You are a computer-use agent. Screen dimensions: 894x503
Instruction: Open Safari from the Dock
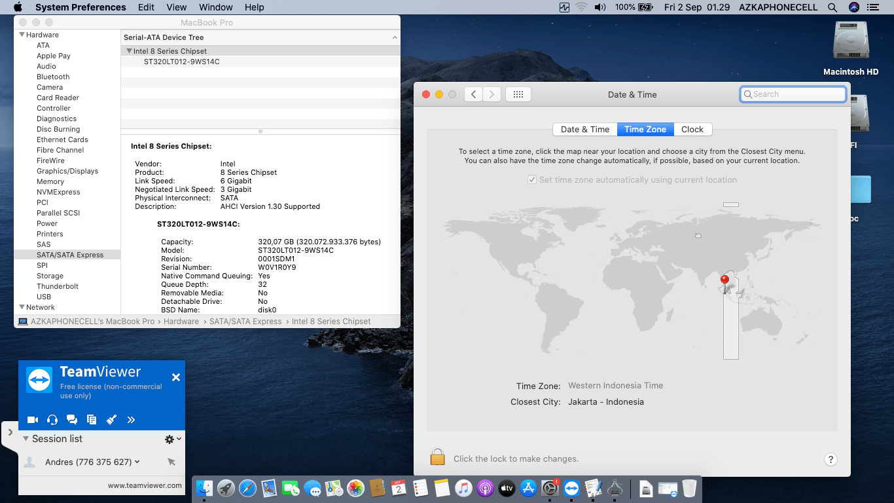click(x=247, y=488)
